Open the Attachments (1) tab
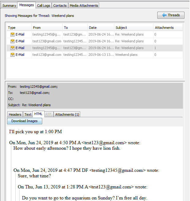Screen dimensions: 190x201 [67, 114]
